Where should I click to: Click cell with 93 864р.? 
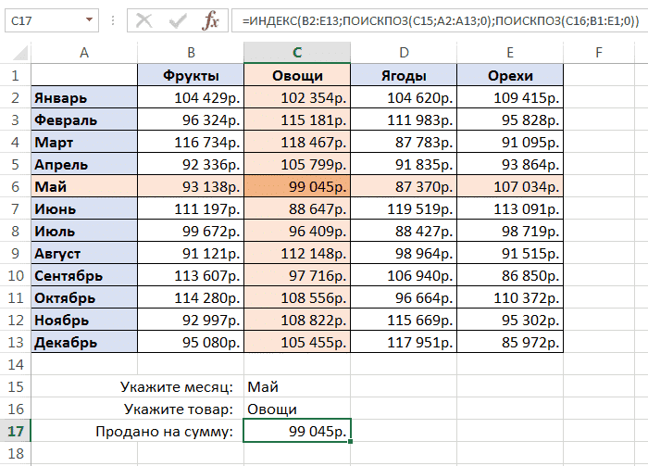click(x=510, y=165)
